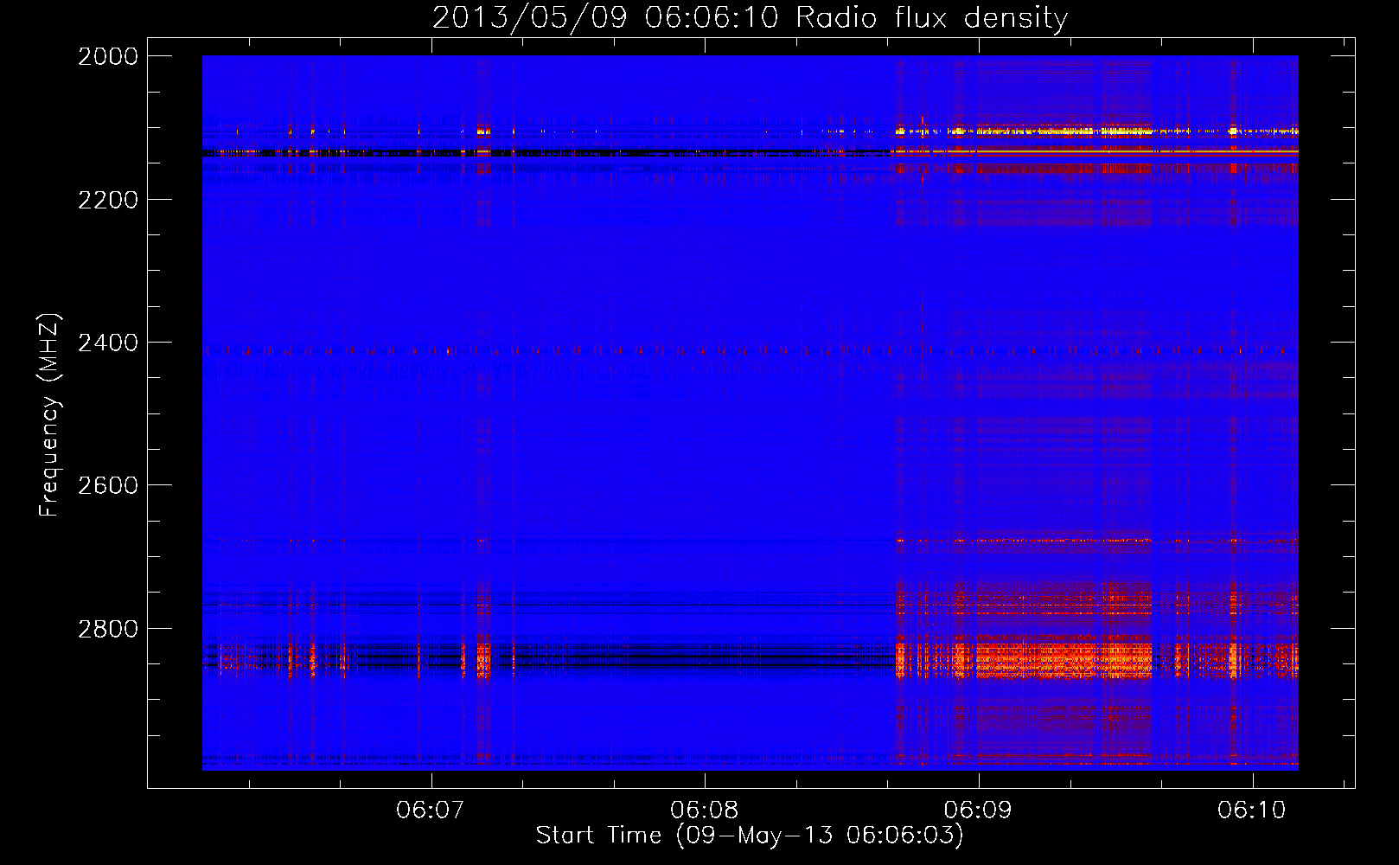Image resolution: width=1399 pixels, height=865 pixels.
Task: Select the 2600 frequency axis label
Action: tap(108, 485)
